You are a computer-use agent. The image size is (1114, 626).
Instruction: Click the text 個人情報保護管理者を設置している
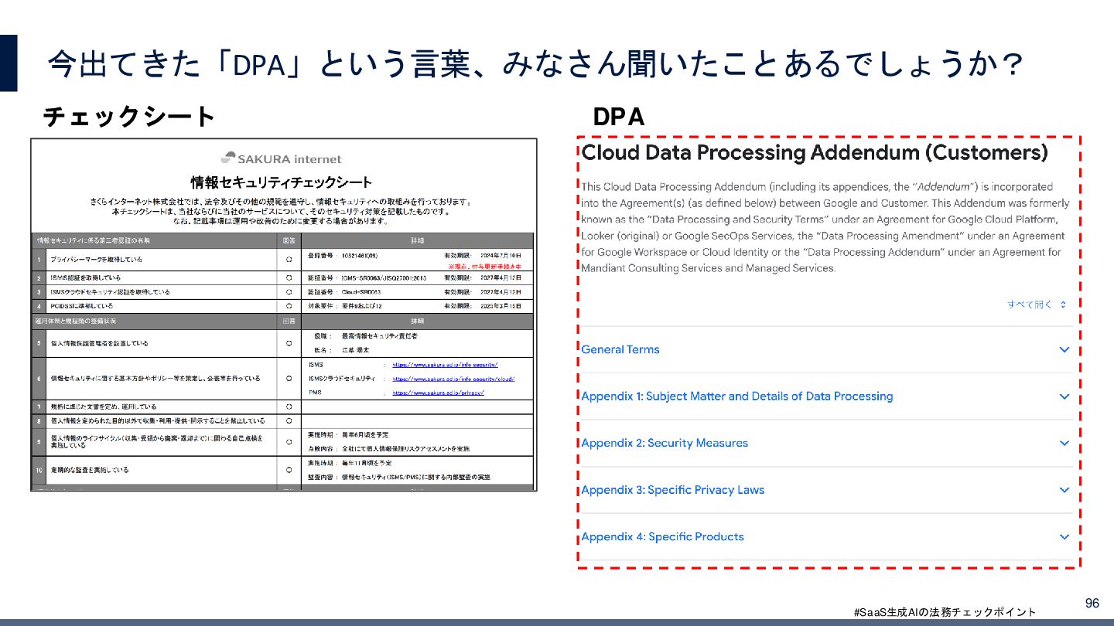click(x=99, y=343)
